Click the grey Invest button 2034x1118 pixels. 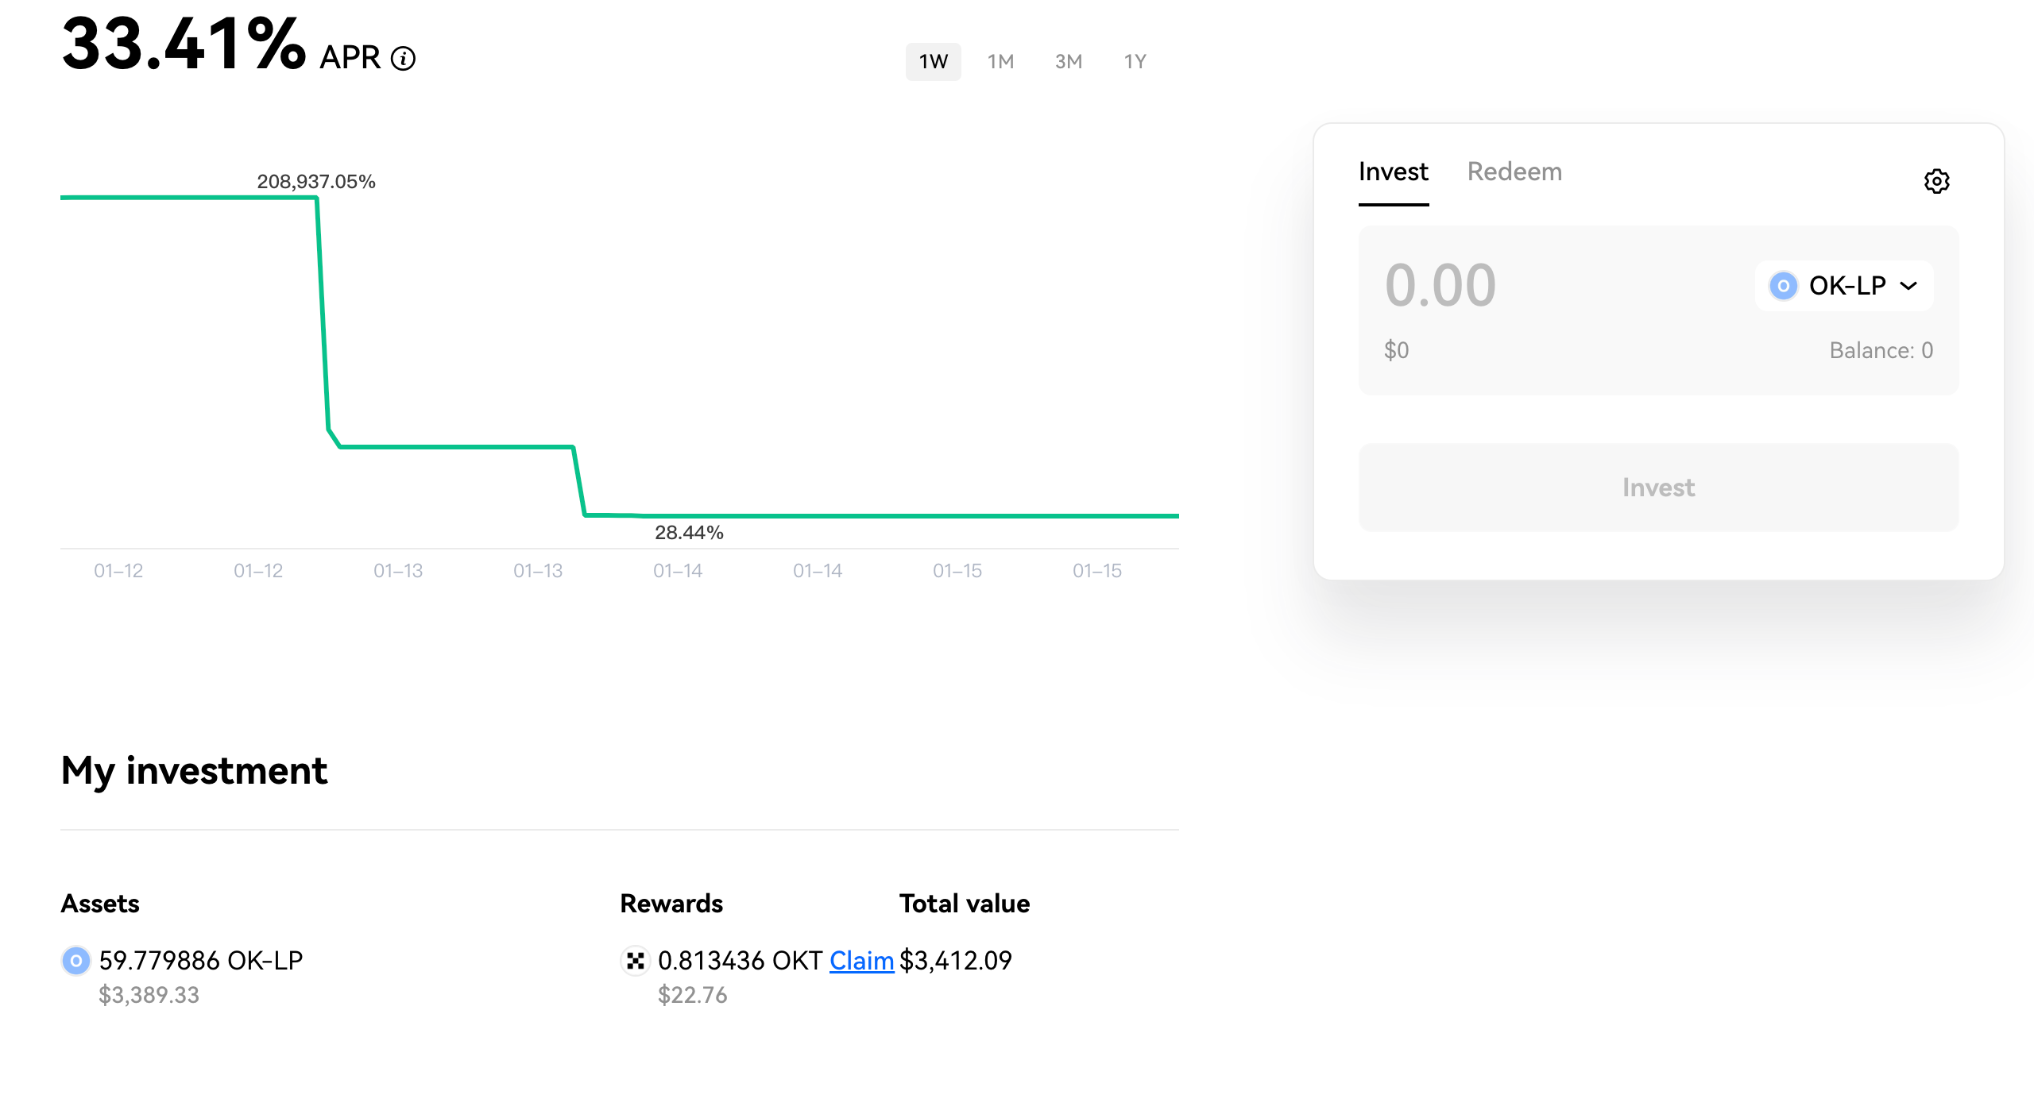(x=1658, y=487)
